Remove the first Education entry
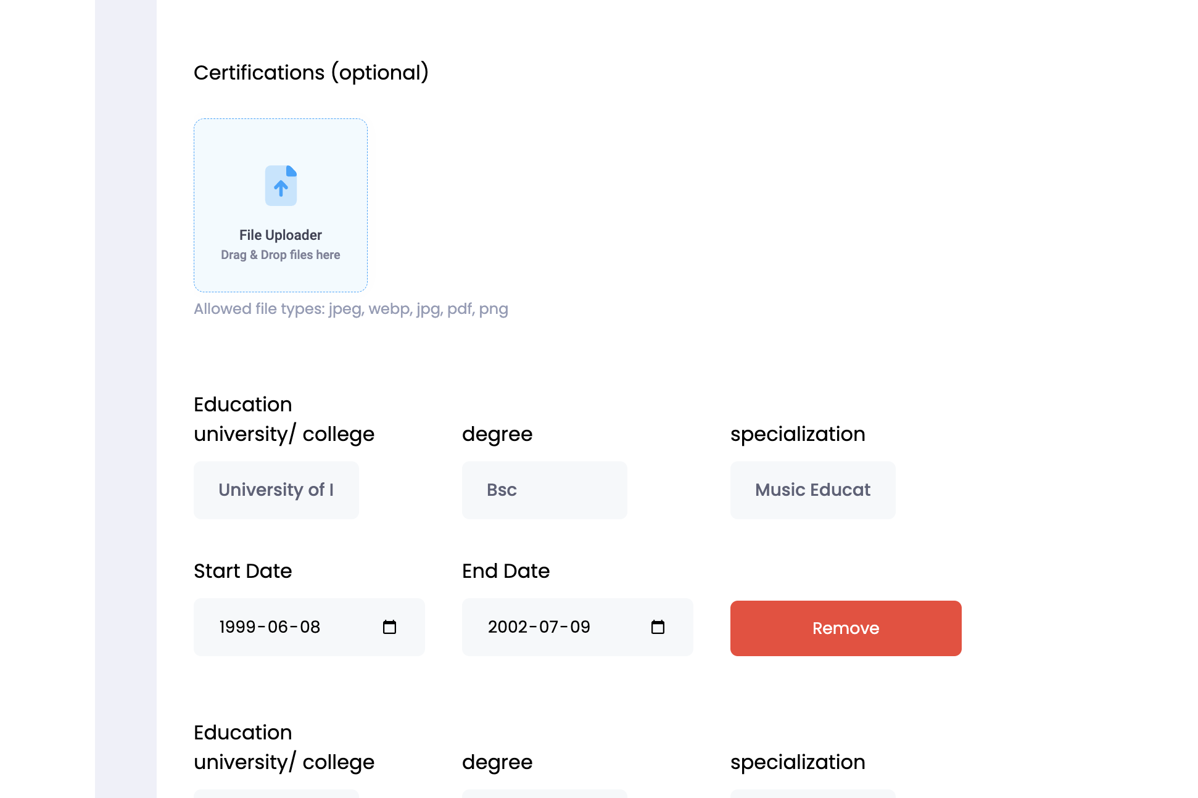The image size is (1198, 798). click(845, 628)
